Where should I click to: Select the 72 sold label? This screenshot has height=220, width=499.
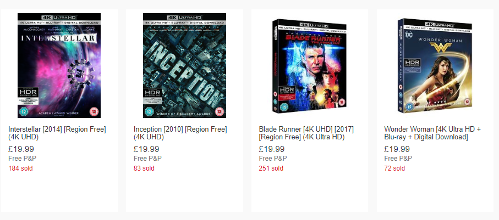394,168
